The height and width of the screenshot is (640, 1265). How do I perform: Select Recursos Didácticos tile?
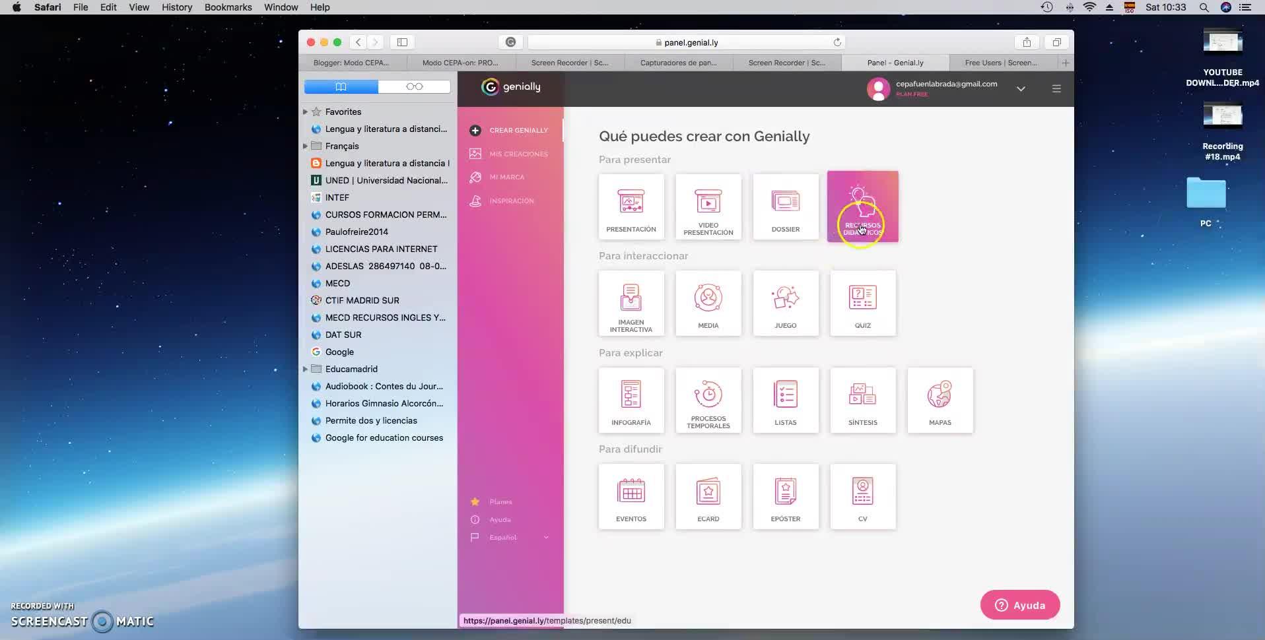[863, 207]
